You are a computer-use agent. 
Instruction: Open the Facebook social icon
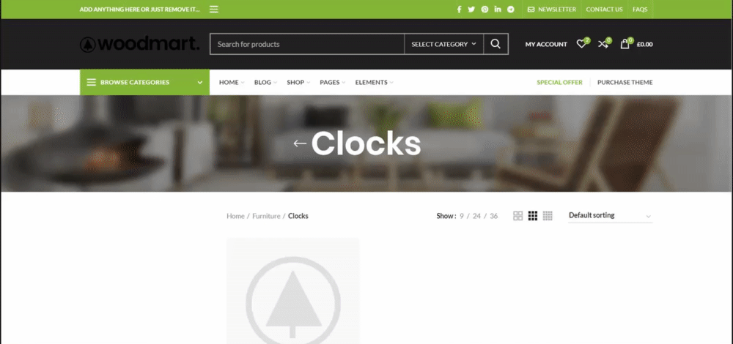point(459,10)
